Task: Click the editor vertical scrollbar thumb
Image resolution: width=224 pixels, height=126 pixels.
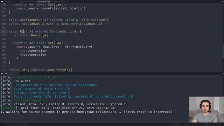Action: click(x=223, y=51)
